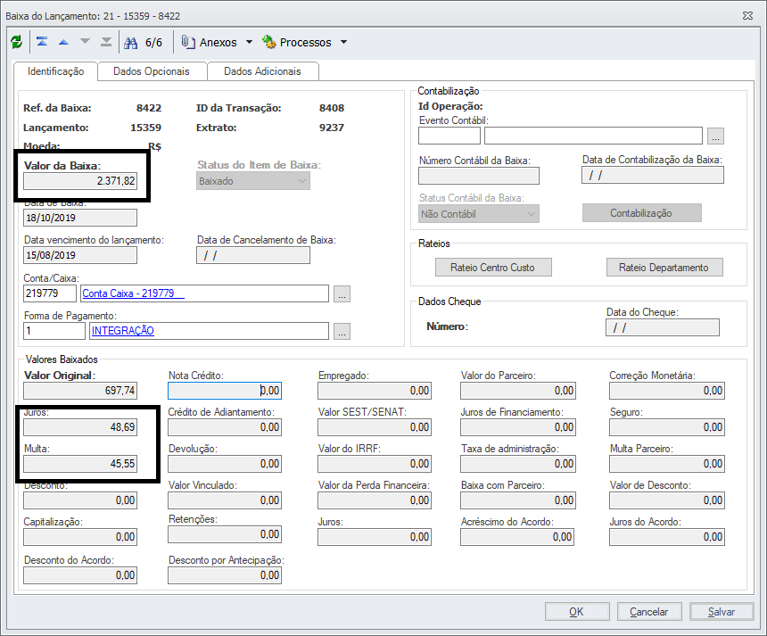The image size is (767, 636).
Task: Click the Rateio Centro Custo button
Action: pyautogui.click(x=493, y=268)
